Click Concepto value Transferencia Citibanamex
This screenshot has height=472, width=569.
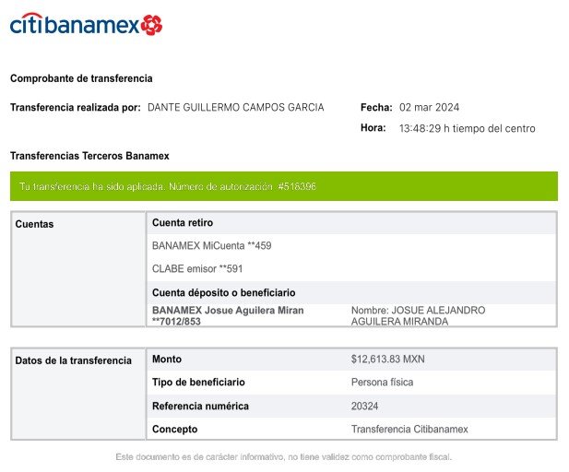tap(409, 430)
